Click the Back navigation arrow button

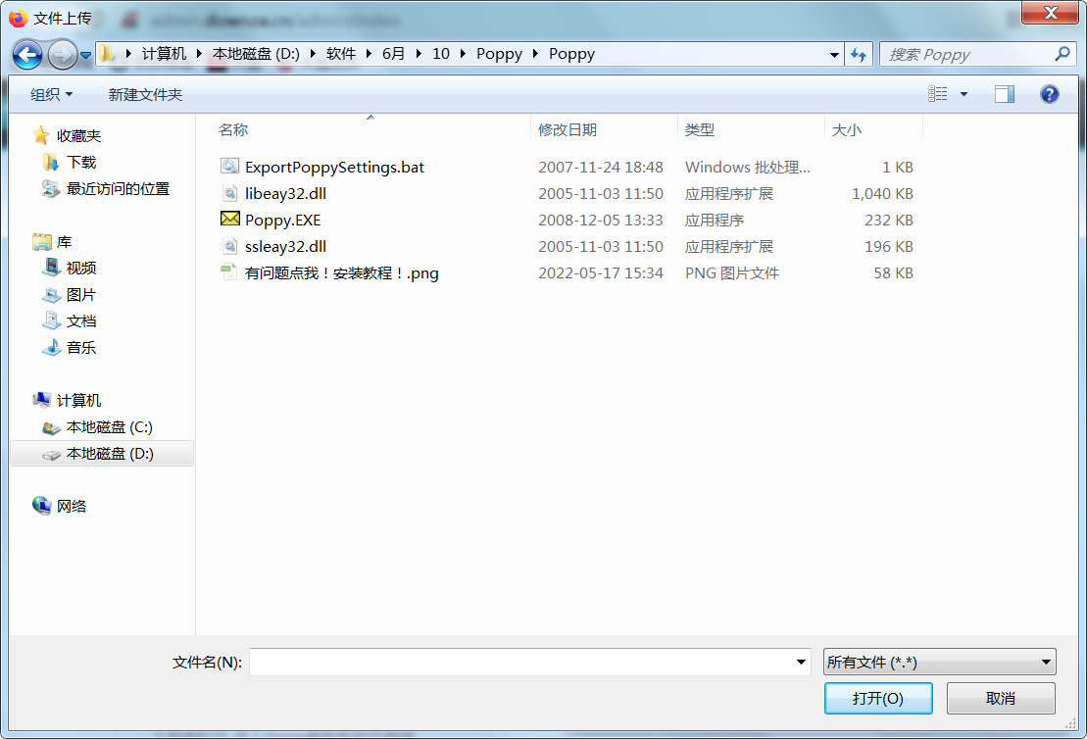coord(27,55)
